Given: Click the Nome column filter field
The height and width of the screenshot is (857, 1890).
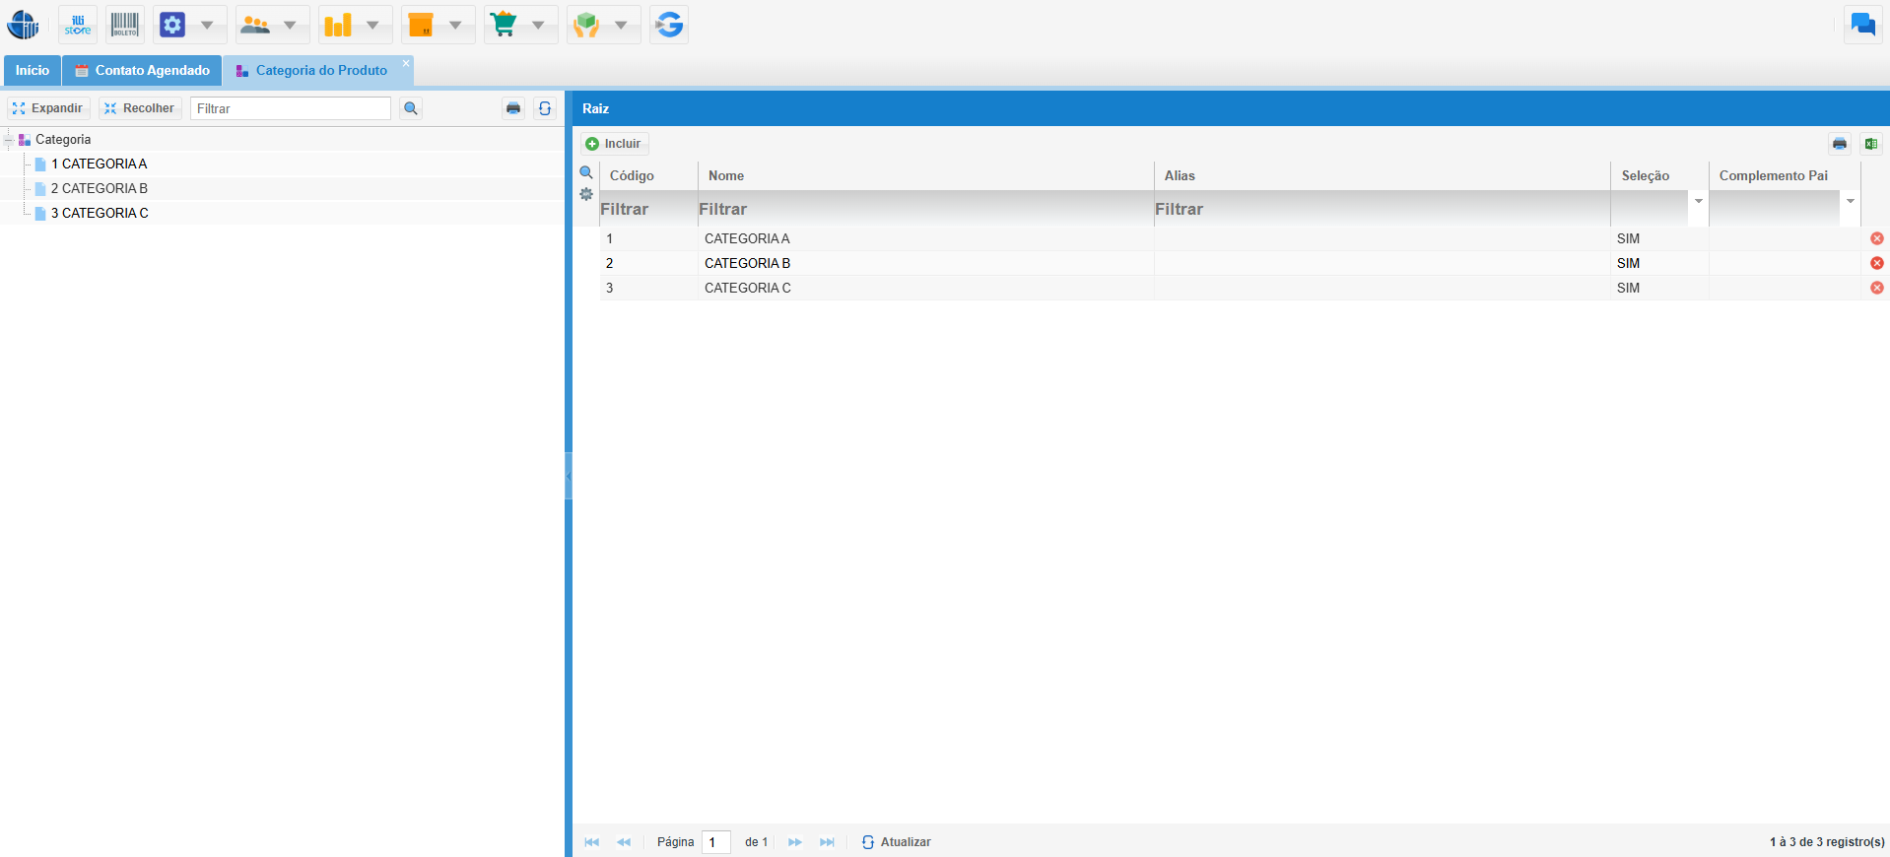Looking at the screenshot, I should [x=924, y=209].
